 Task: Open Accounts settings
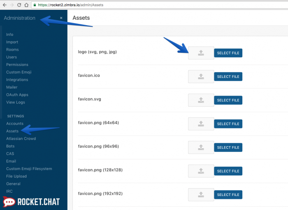[15, 124]
